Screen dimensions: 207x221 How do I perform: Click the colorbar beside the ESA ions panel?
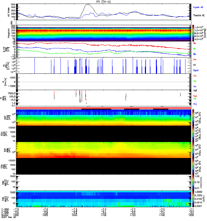[193, 134]
